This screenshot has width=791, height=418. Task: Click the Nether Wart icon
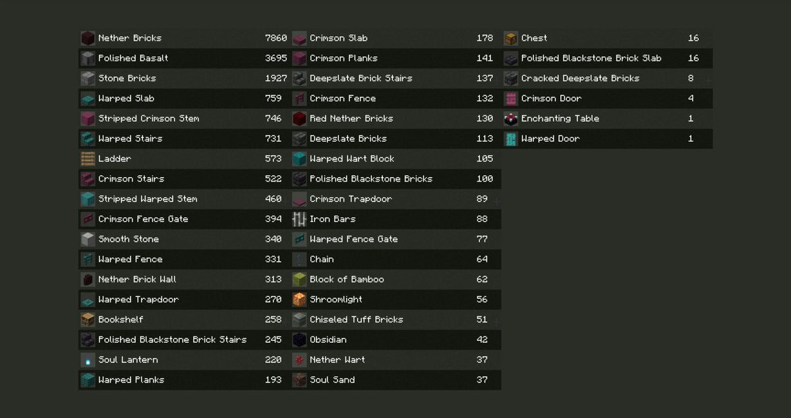[x=299, y=360]
